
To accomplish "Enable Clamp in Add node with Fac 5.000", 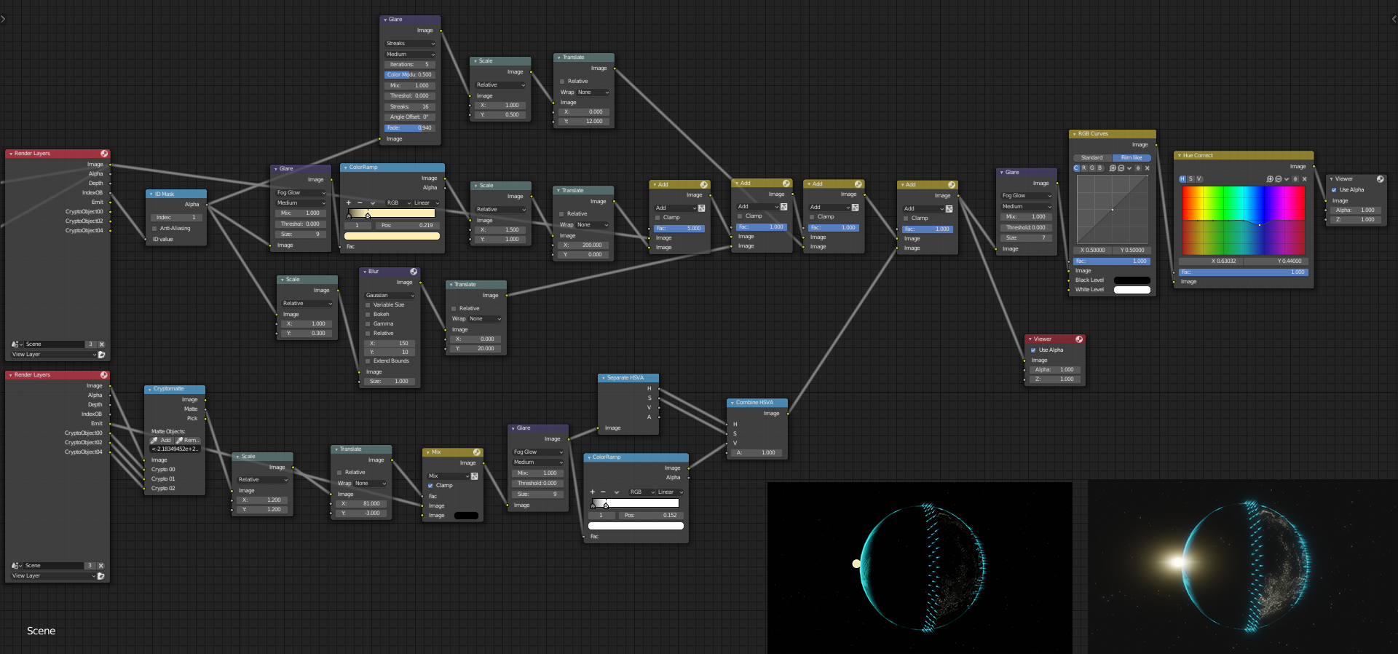I will [657, 218].
